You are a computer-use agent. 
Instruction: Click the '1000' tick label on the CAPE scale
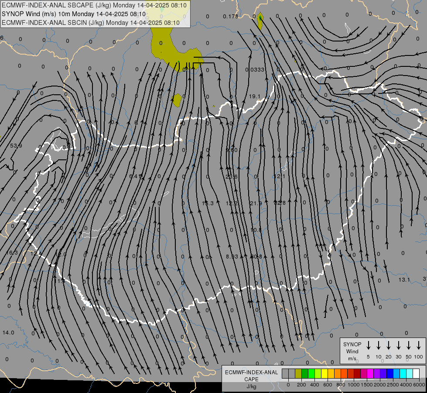353,385
